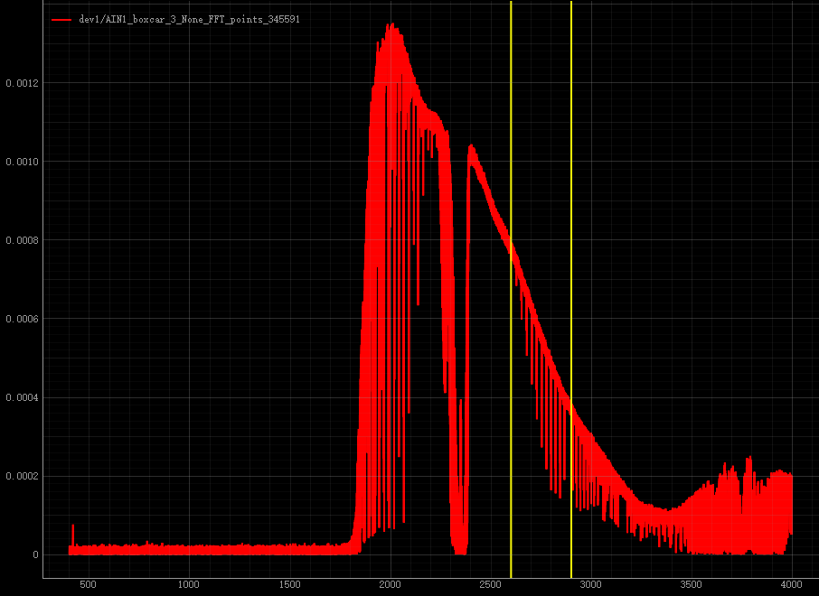Screen dimensions: 819x596
Task: Click the y-axis tick label 0
Action: click(x=35, y=554)
